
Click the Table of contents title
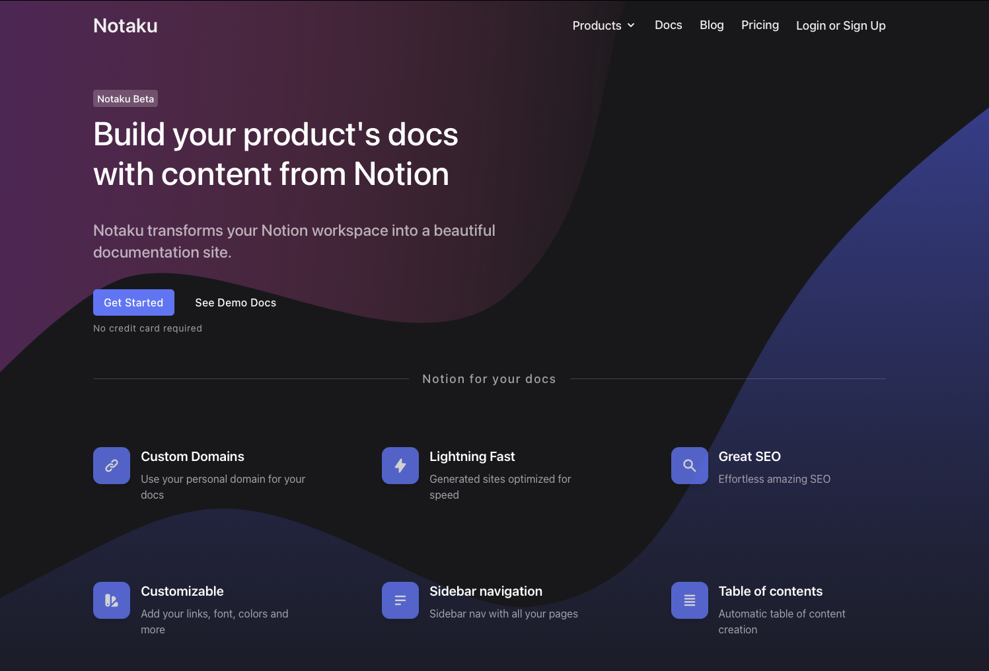click(x=770, y=591)
